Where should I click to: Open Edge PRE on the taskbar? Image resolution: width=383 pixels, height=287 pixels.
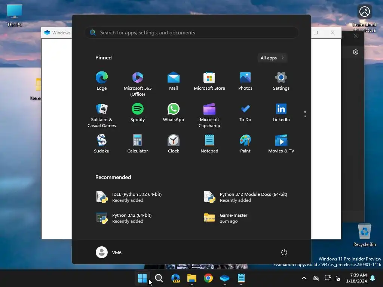pos(176,278)
